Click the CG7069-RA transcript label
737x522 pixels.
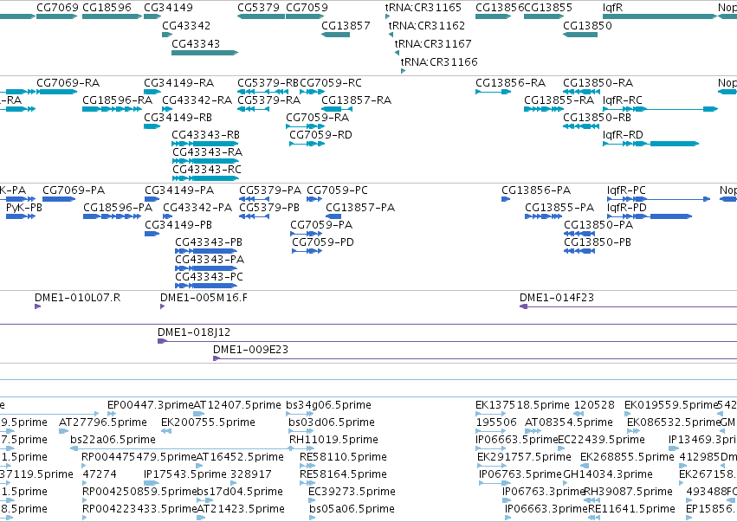click(68, 83)
